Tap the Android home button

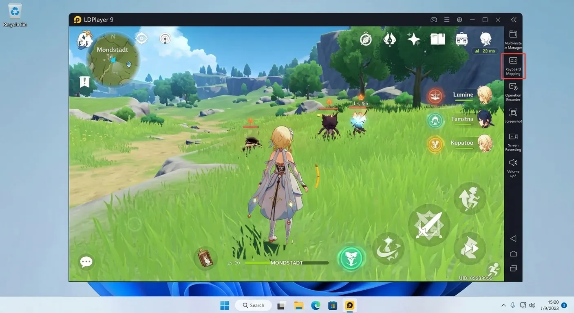[x=513, y=253]
